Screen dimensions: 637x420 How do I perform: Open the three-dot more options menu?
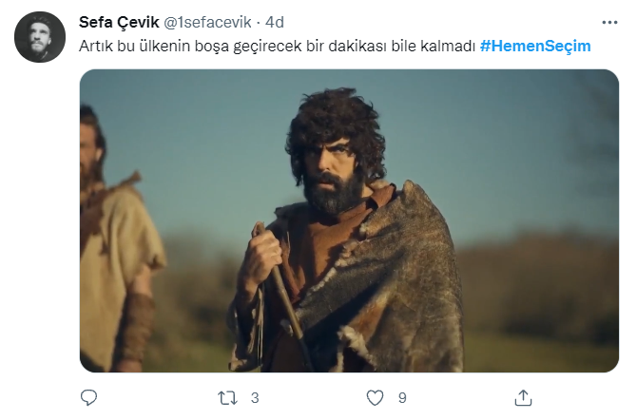609,23
